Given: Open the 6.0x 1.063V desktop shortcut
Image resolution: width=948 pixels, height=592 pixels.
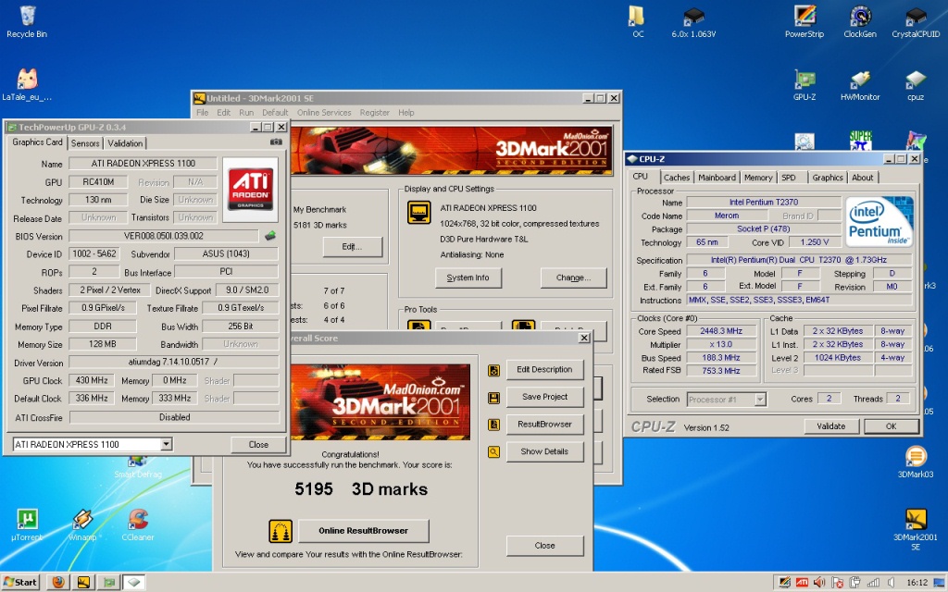Looking at the screenshot, I should pos(693,22).
